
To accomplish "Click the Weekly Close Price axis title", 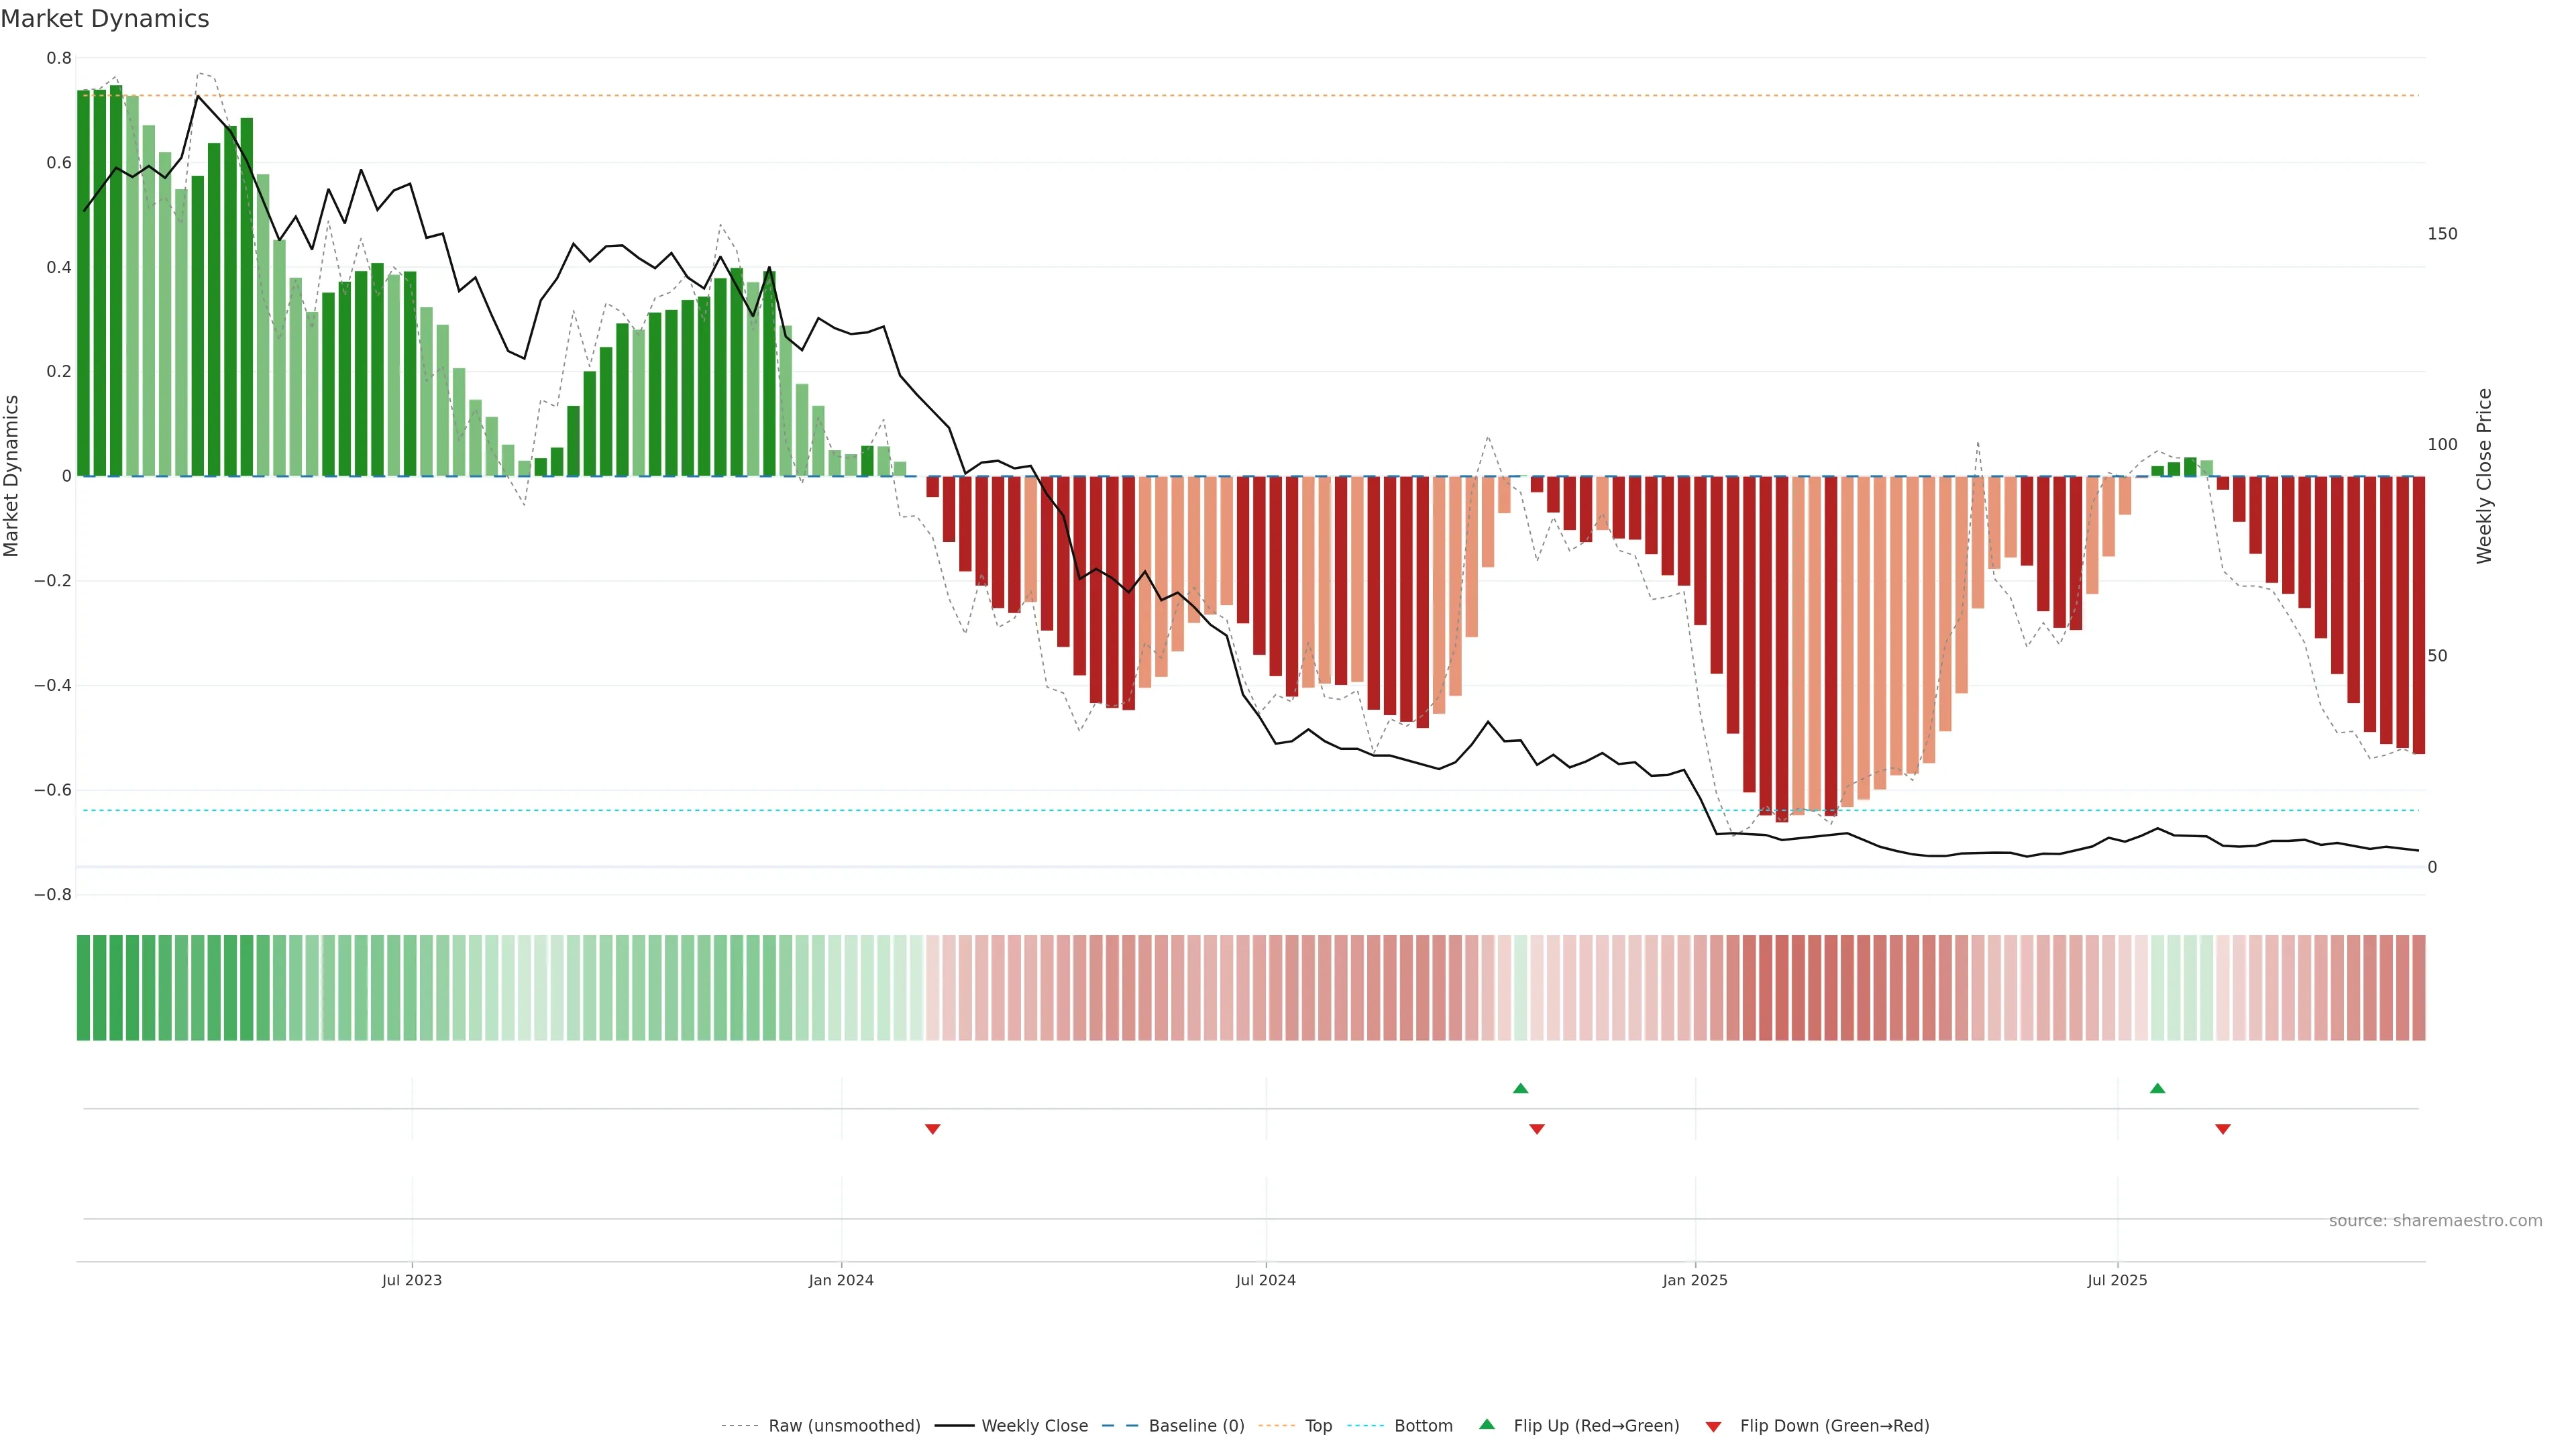I will 2484,476.
